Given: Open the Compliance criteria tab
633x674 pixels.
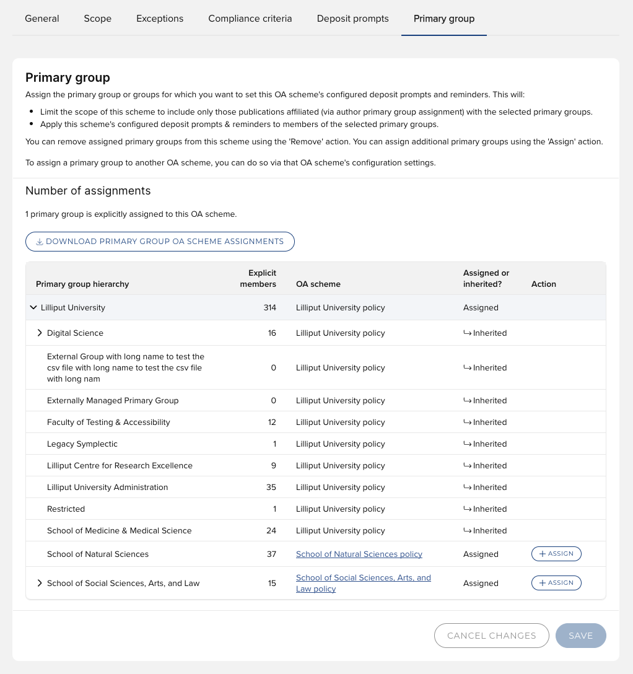Looking at the screenshot, I should pyautogui.click(x=250, y=19).
